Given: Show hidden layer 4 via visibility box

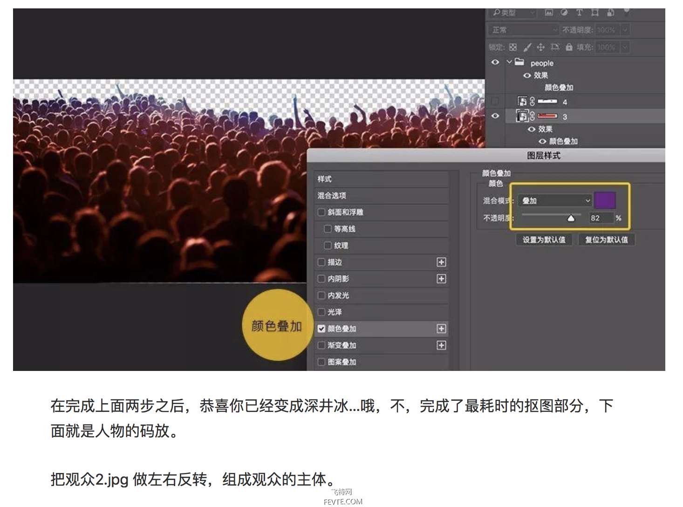Looking at the screenshot, I should click(x=495, y=101).
